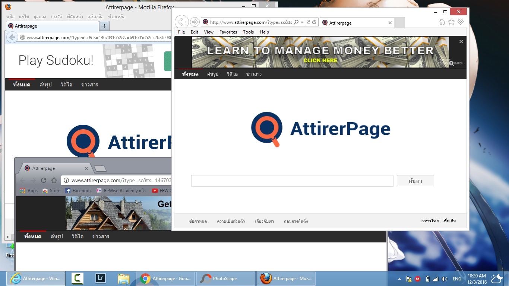Select the ค้นรูป tab in Internet Explorer page
The width and height of the screenshot is (509, 286).
click(213, 74)
